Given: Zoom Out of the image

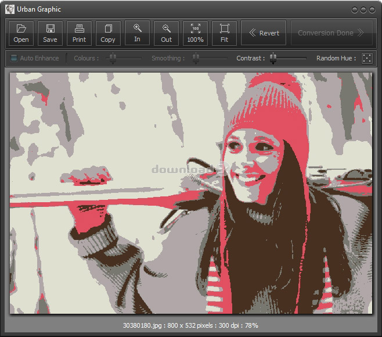Looking at the screenshot, I should [x=166, y=33].
